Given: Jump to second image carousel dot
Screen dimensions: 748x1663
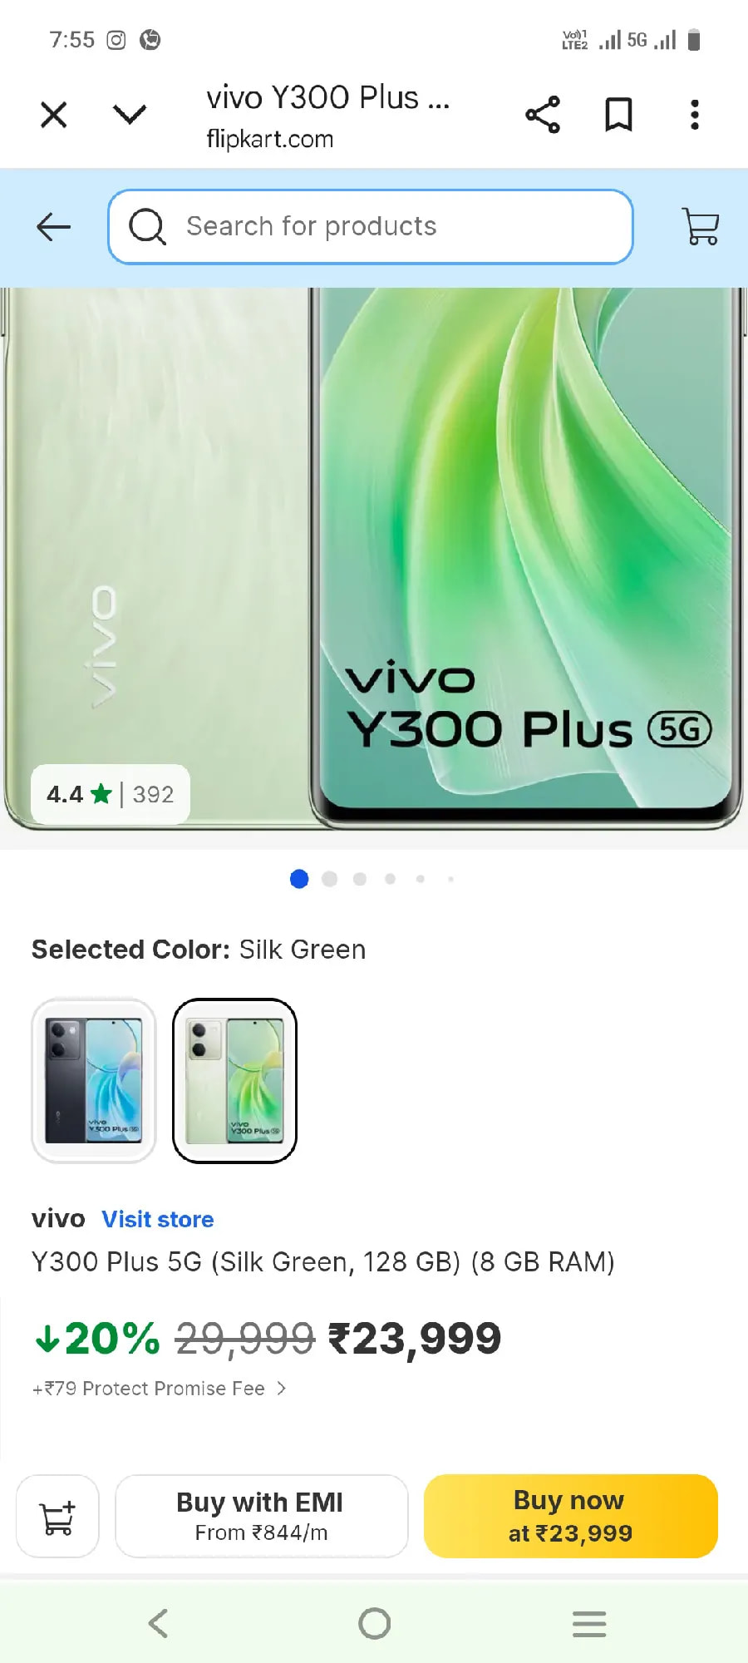Looking at the screenshot, I should (x=330, y=879).
